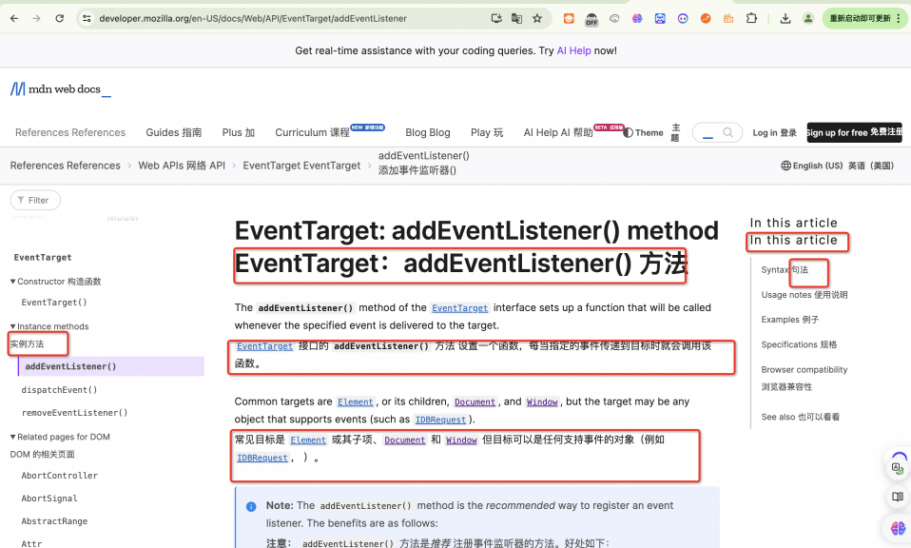
Task: Open the palette-shaped extension icon
Action: tap(614, 19)
